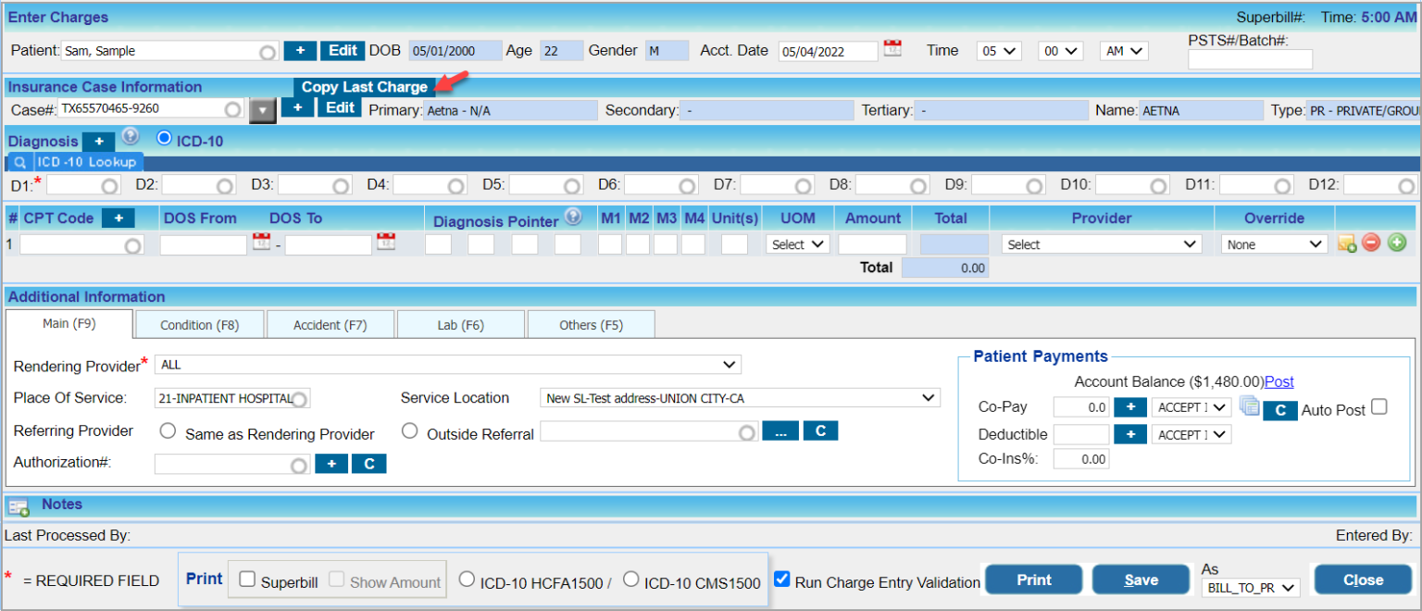Click the Save button
Viewport: 1422px width, 611px height.
click(1141, 580)
